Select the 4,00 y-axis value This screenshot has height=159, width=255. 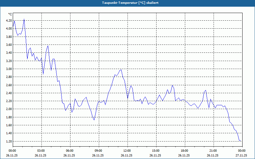click(9, 29)
